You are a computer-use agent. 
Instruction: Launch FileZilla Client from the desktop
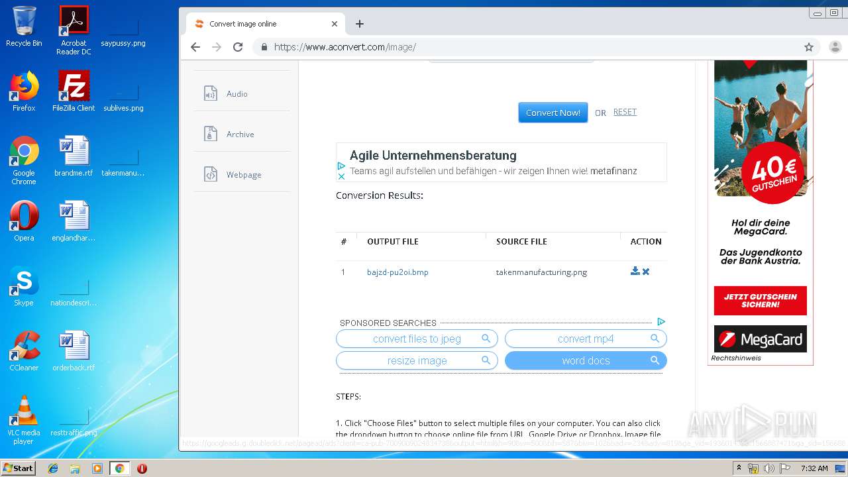pos(74,91)
